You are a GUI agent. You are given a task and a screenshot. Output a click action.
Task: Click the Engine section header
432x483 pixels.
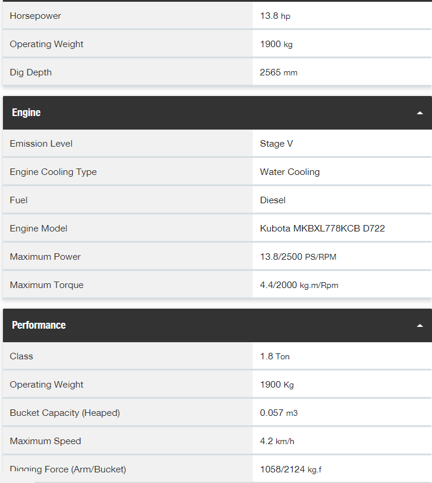tap(217, 113)
